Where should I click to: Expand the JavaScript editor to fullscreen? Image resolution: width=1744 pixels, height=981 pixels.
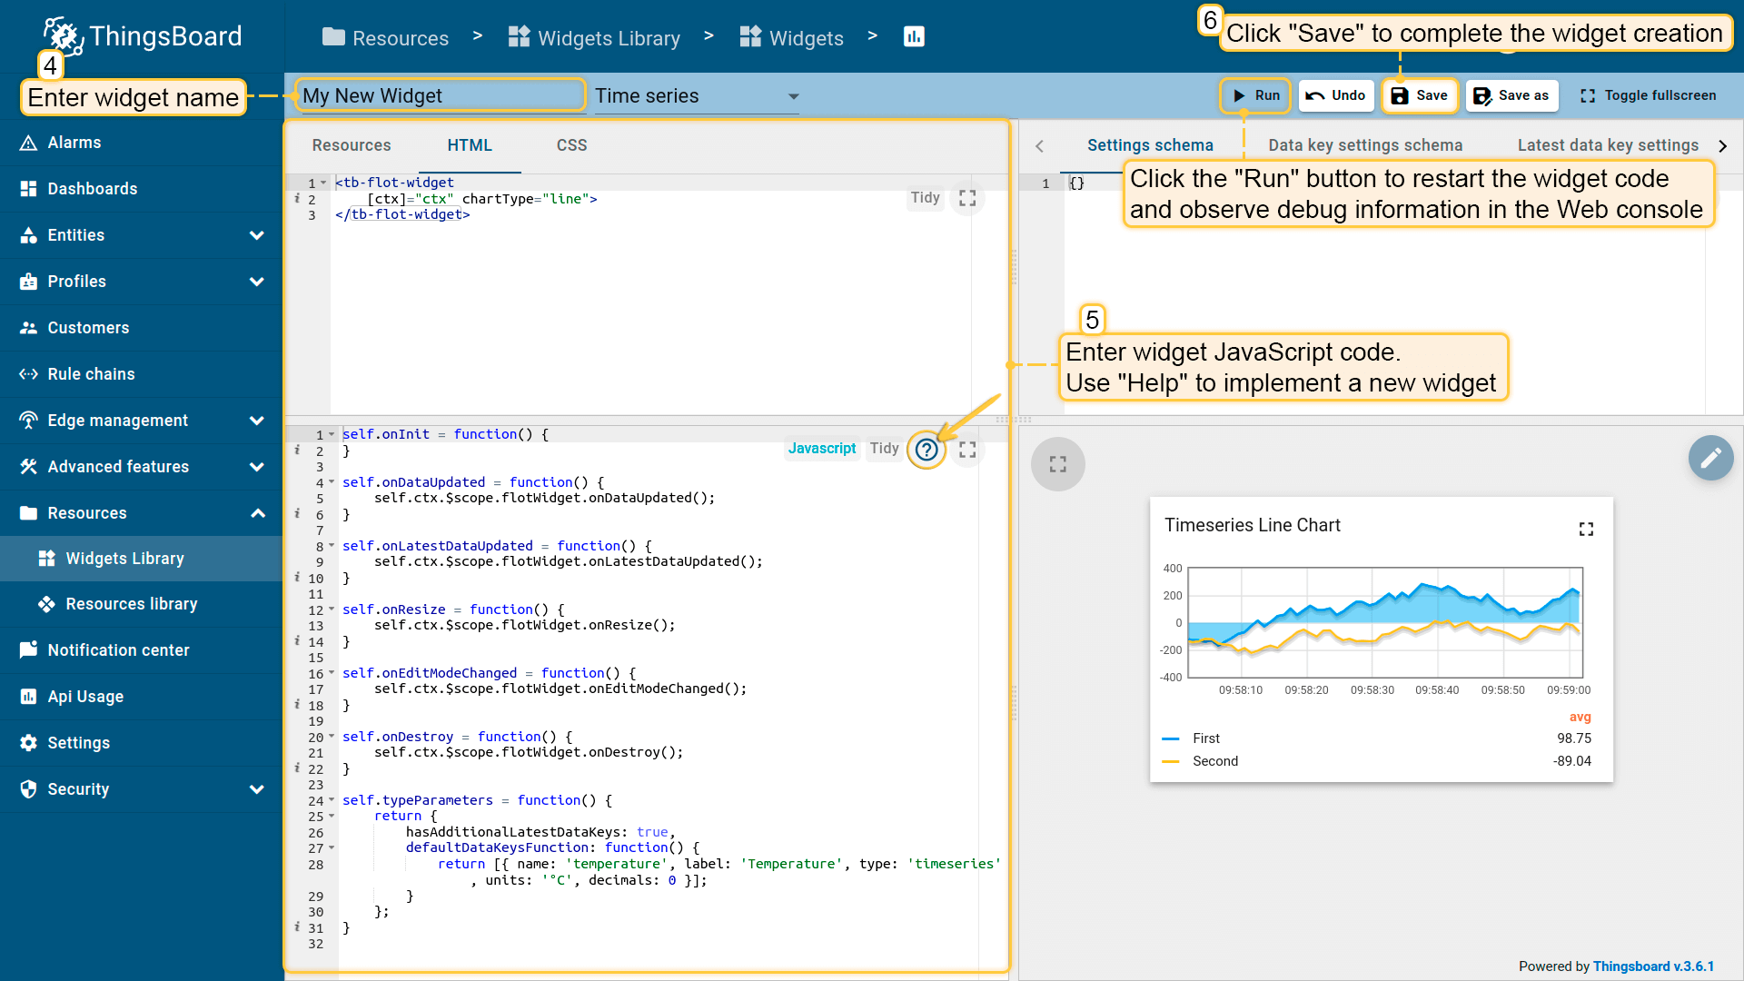967,450
